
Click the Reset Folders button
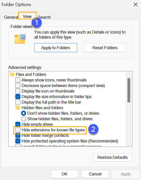click(105, 48)
